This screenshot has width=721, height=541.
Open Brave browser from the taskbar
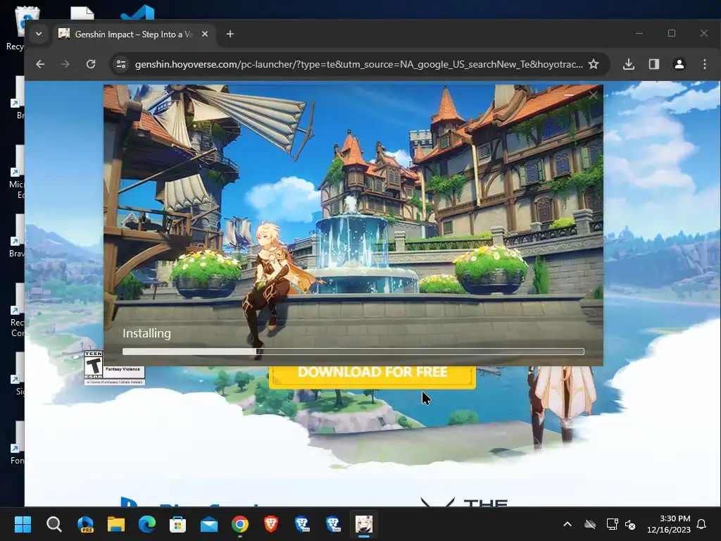pos(271,524)
